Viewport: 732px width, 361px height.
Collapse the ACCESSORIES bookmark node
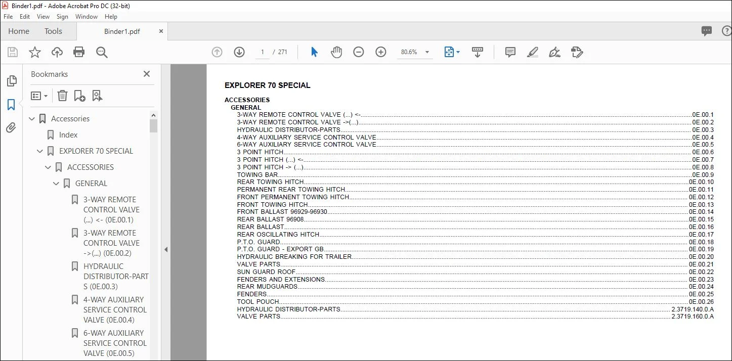(x=49, y=167)
